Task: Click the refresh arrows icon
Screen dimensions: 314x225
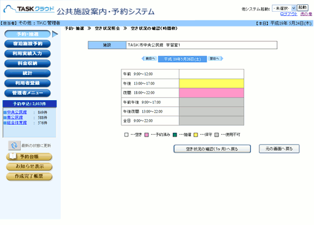Action: (x=14, y=146)
